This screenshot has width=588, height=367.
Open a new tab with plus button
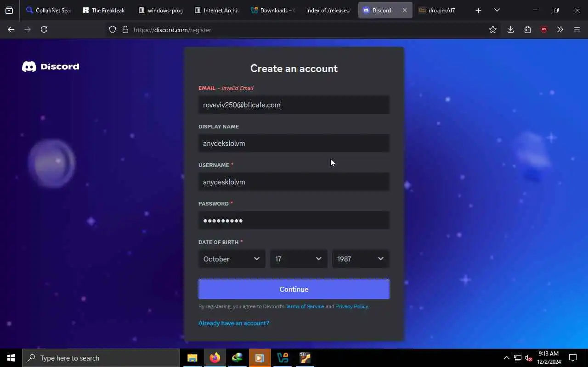tap(478, 10)
